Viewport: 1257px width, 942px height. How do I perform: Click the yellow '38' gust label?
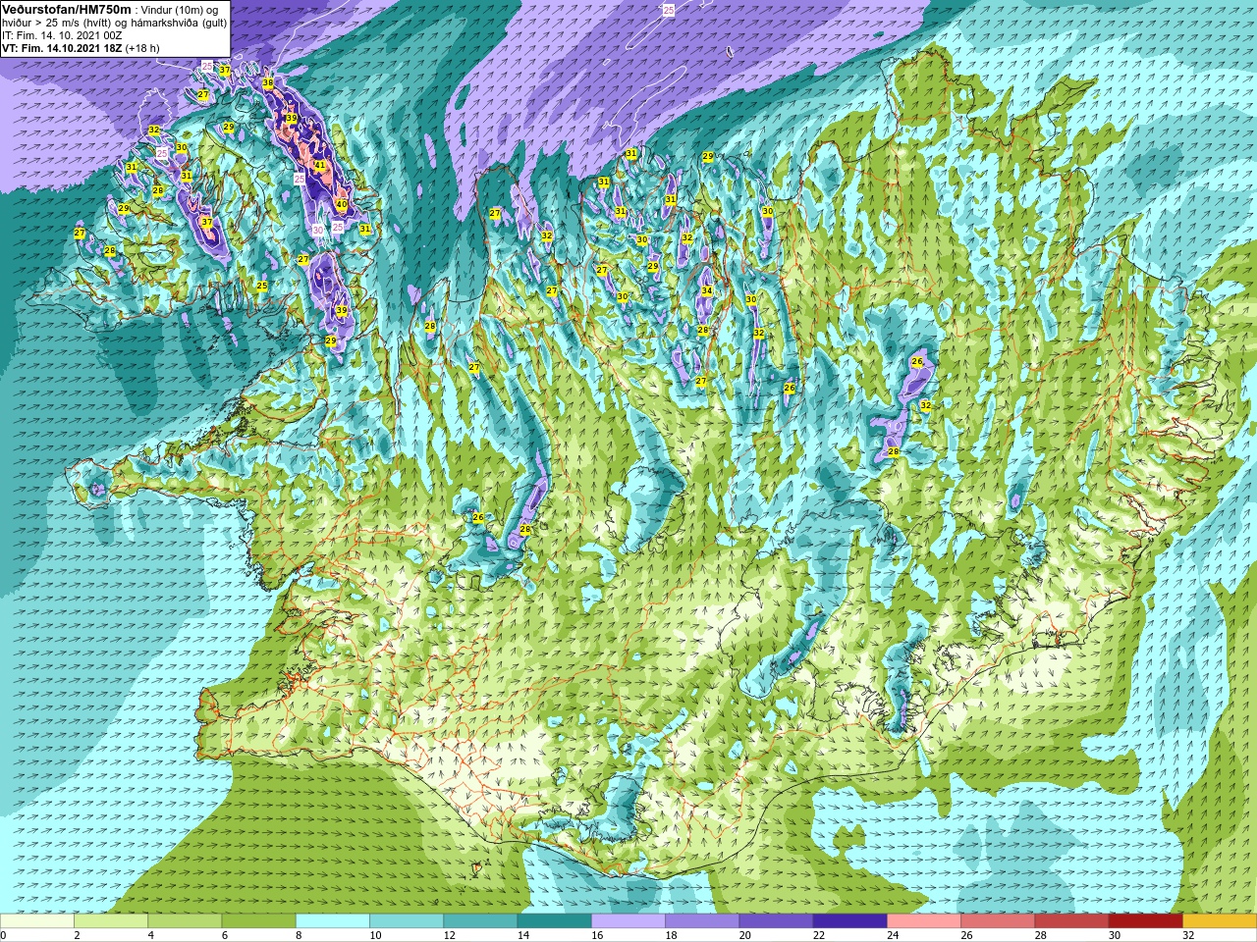(x=268, y=83)
